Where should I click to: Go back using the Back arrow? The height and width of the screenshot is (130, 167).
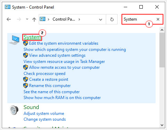[9, 19]
